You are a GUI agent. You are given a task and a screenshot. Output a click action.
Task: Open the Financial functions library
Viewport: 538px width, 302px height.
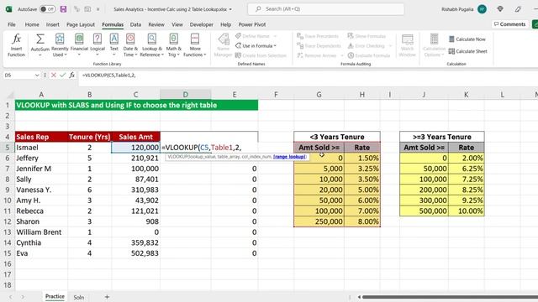click(x=79, y=45)
